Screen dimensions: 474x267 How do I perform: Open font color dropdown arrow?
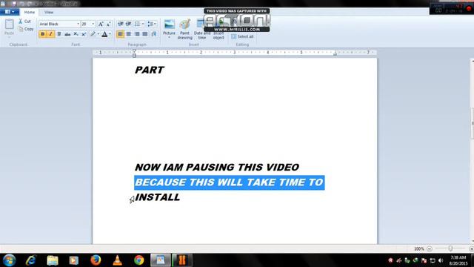[110, 34]
